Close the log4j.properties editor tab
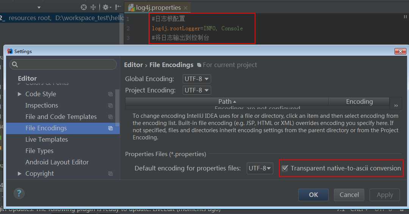The height and width of the screenshot is (214, 409). (185, 8)
